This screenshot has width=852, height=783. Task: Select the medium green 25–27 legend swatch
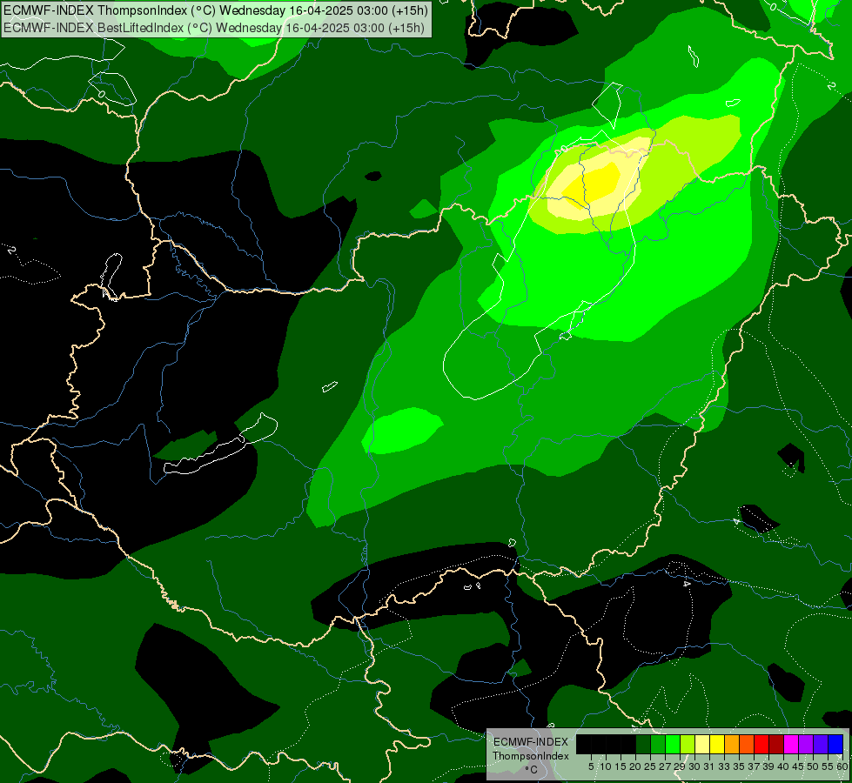click(x=658, y=744)
